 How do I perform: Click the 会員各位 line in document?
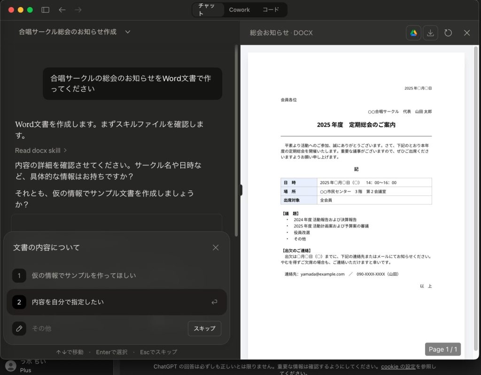pyautogui.click(x=289, y=100)
